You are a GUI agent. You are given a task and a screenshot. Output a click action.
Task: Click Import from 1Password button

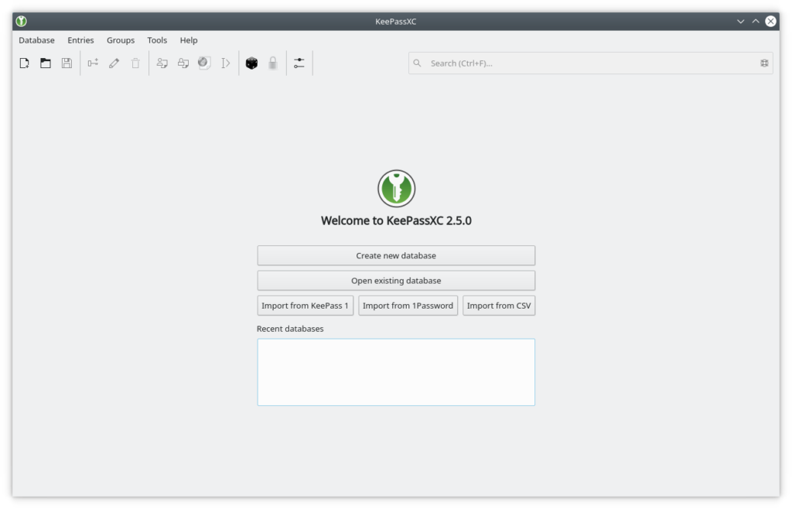click(x=408, y=306)
